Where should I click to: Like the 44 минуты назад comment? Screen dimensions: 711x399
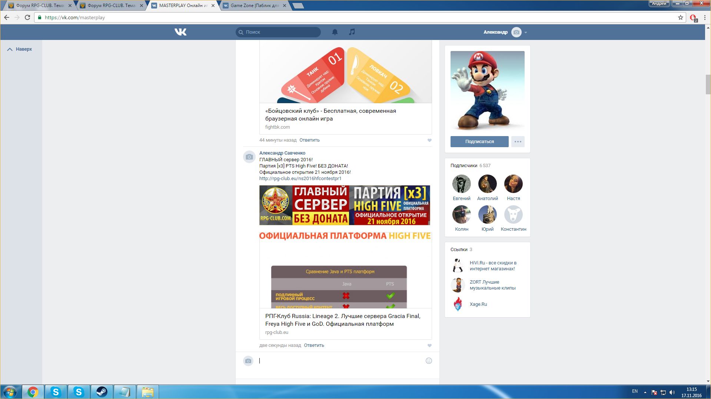click(429, 140)
